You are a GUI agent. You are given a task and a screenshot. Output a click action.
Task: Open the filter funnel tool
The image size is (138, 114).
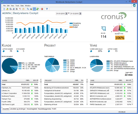tap(47, 9)
